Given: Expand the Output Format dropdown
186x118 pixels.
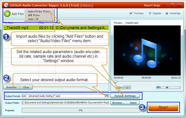Looking at the screenshot, I should click(x=107, y=96).
